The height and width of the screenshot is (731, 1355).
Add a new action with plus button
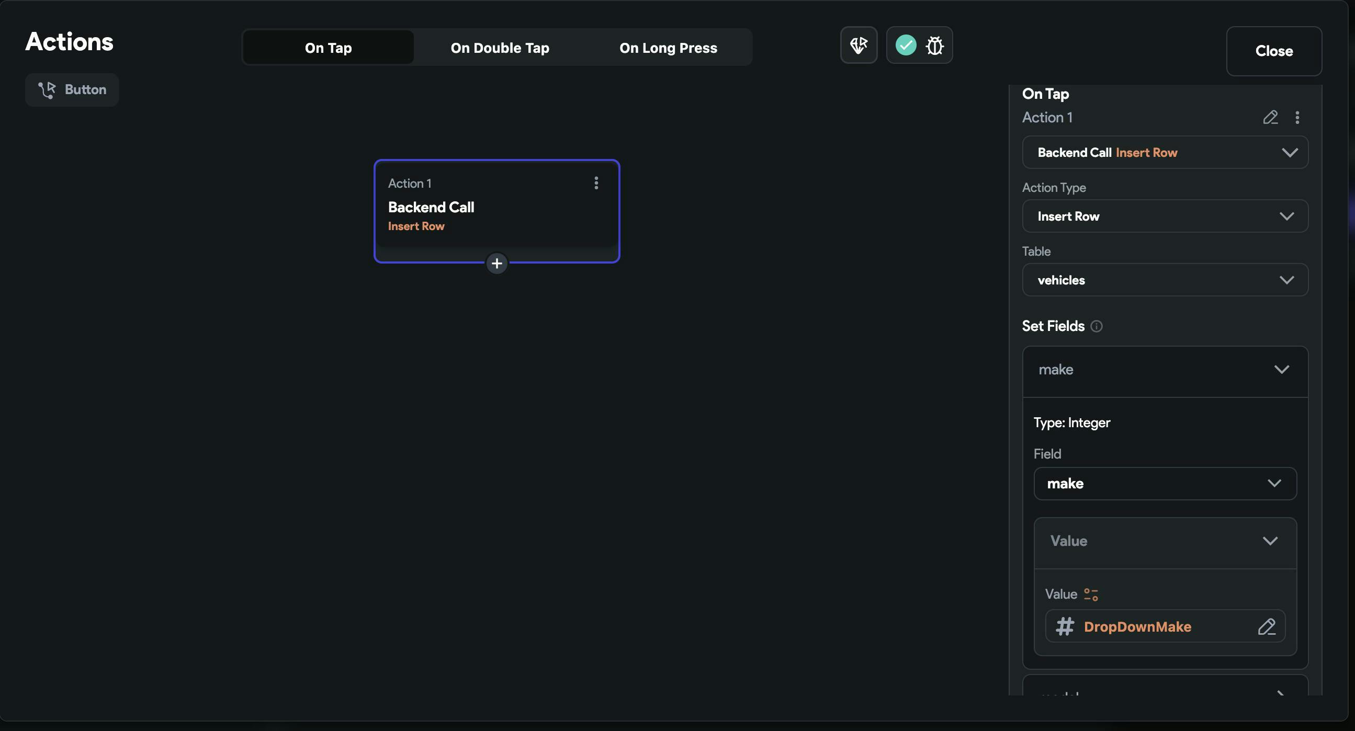pyautogui.click(x=496, y=264)
